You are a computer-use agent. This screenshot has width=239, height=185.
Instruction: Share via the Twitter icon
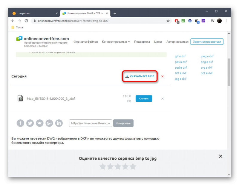point(30,123)
